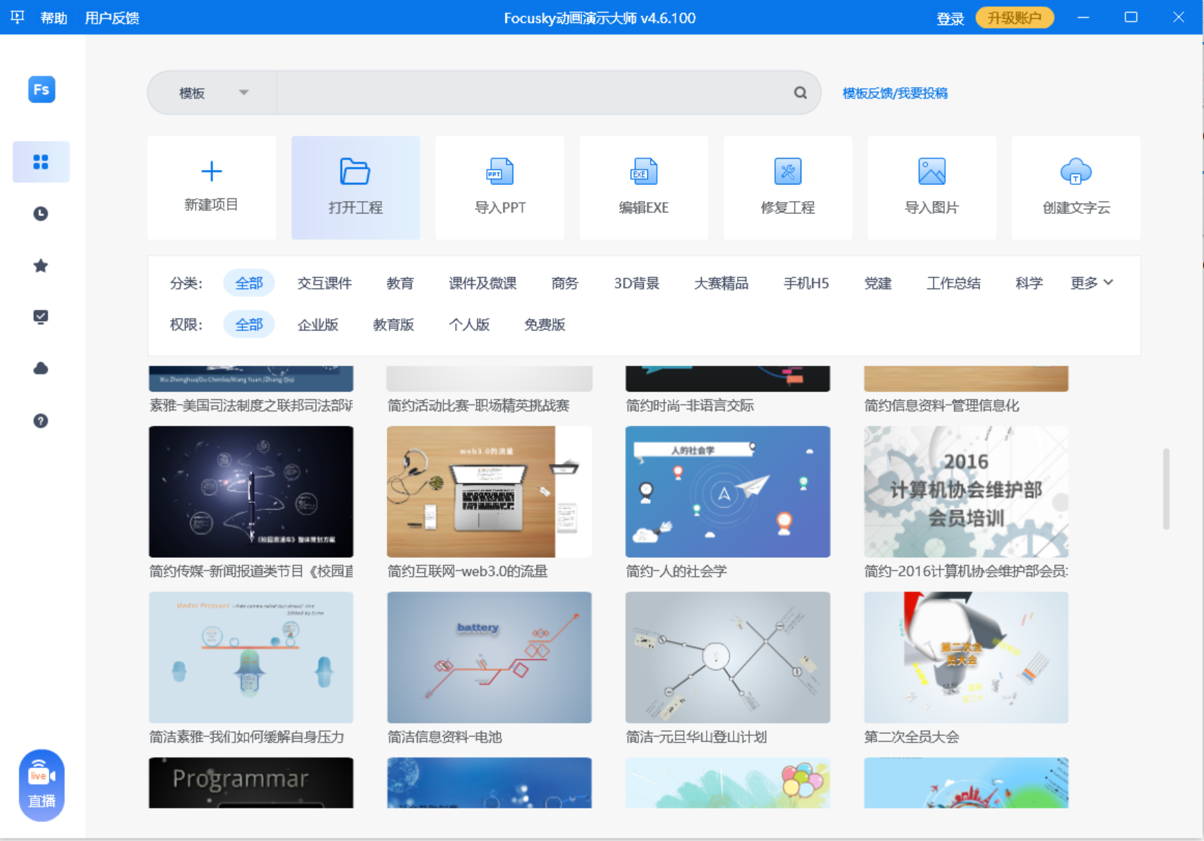This screenshot has width=1204, height=841.
Task: Open the 模板 search type dropdown
Action: [212, 93]
